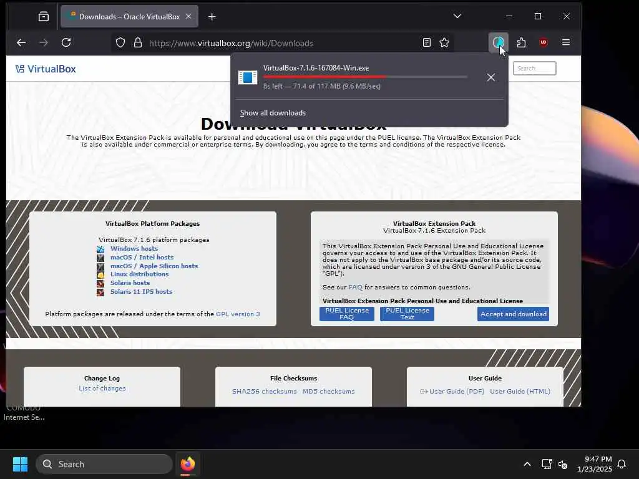Open the macOS / Intel hosts link
The height and width of the screenshot is (479, 639).
pyautogui.click(x=142, y=257)
